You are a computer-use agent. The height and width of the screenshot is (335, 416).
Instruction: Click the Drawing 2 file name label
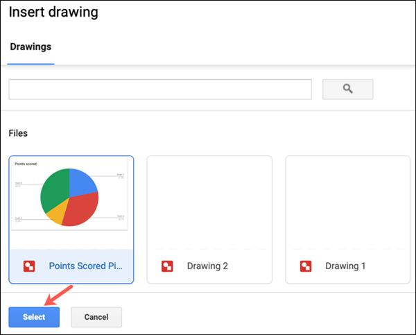pos(207,266)
